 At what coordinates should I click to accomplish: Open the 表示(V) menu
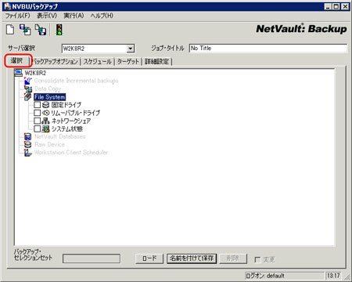[x=47, y=16]
